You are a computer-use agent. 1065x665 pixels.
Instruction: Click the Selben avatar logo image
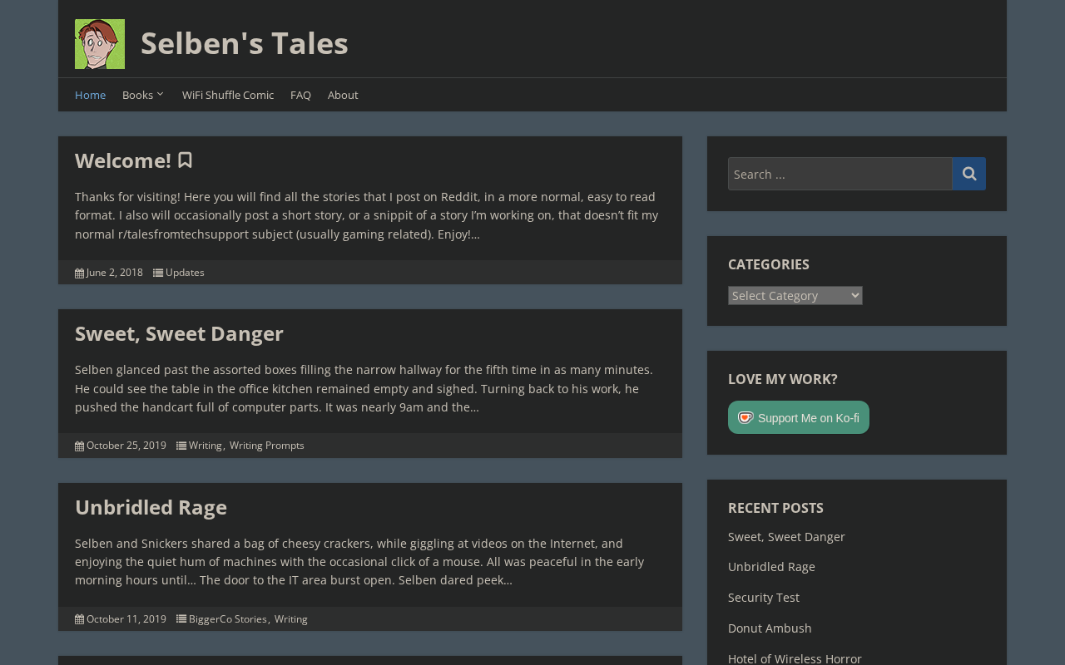click(100, 44)
